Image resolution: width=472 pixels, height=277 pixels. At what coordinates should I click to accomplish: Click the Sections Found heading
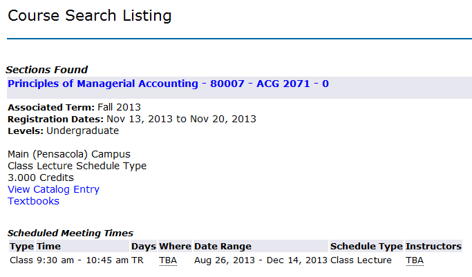pos(47,70)
